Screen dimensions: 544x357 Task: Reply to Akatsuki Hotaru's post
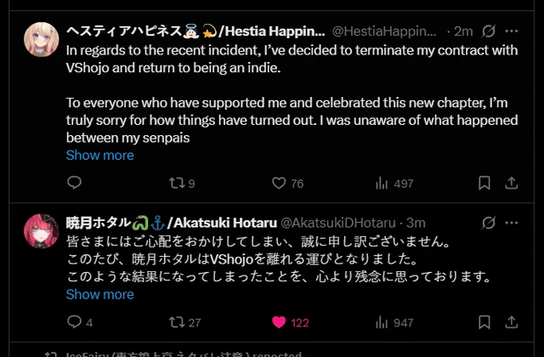click(x=75, y=322)
